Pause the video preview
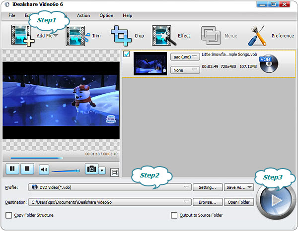 pos(12,169)
